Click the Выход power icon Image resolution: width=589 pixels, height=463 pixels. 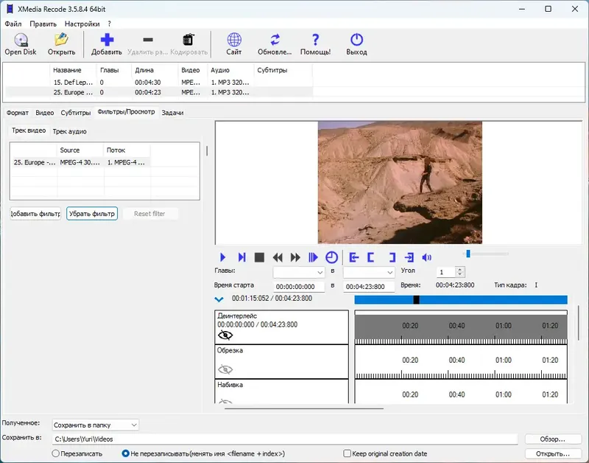click(x=356, y=41)
